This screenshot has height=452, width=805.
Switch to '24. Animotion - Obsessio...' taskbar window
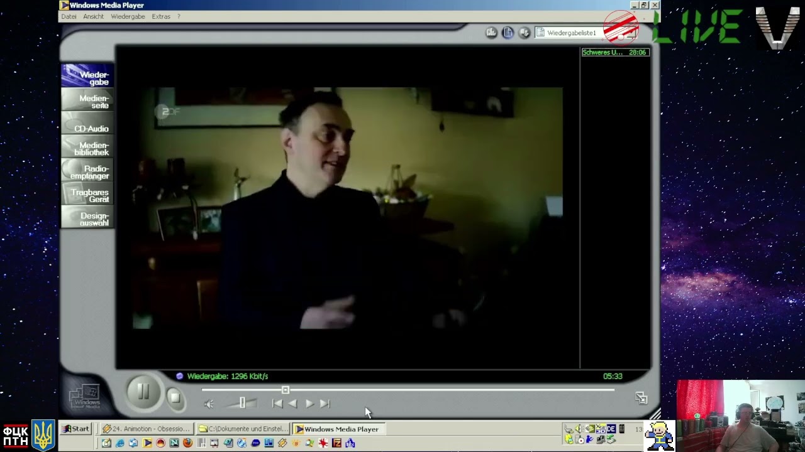(146, 429)
